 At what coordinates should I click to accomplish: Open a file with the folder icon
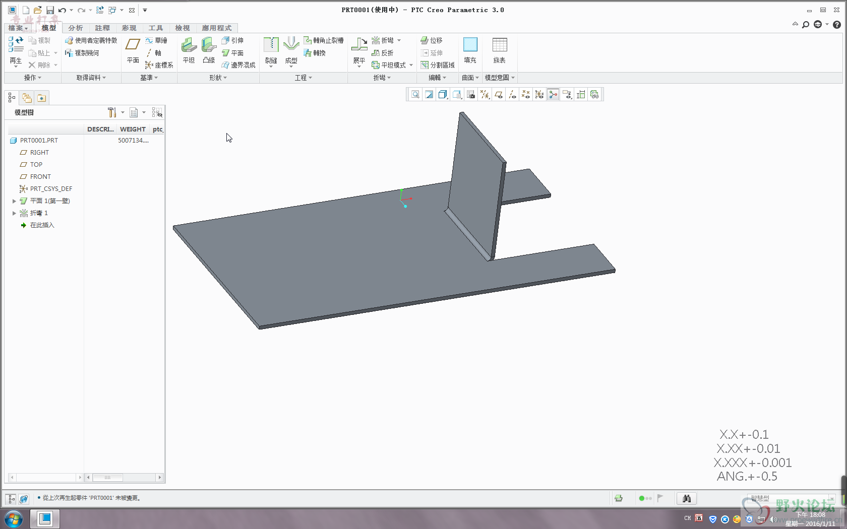point(38,10)
